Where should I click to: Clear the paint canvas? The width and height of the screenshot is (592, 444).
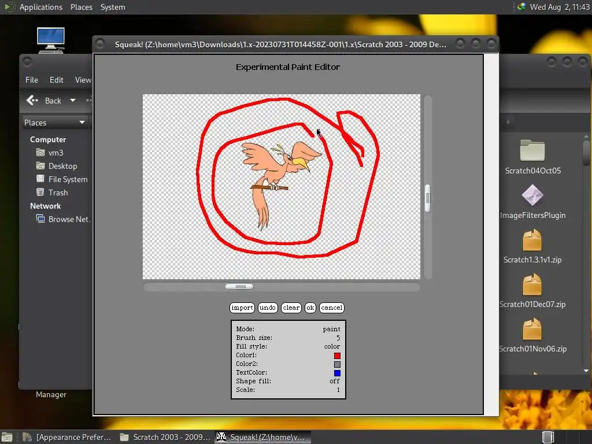(x=291, y=308)
